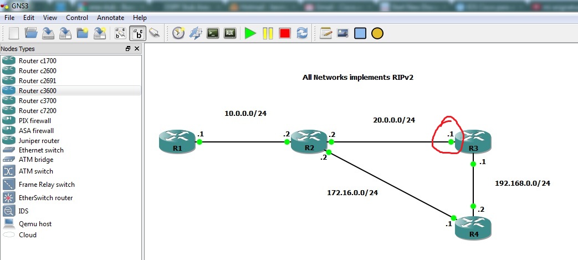578x260 pixels.
Task: Click the AUX console icon
Action: 230,33
